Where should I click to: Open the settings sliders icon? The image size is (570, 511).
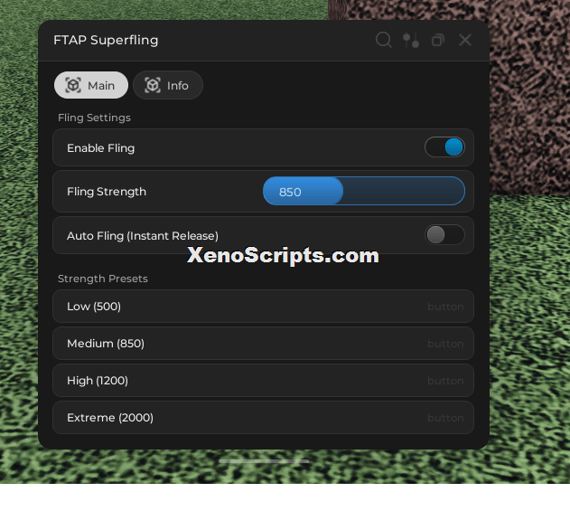click(x=411, y=40)
